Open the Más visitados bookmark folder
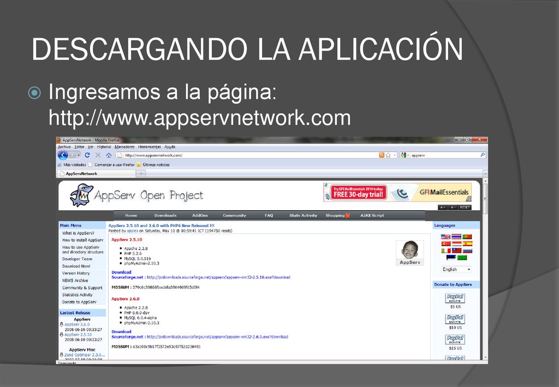Viewport: 559px width, 387px height. tap(72, 165)
